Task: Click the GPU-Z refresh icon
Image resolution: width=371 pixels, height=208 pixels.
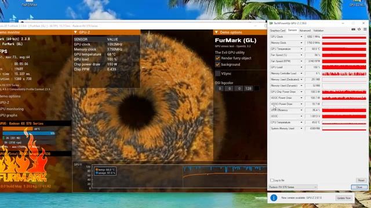Action: point(359,29)
